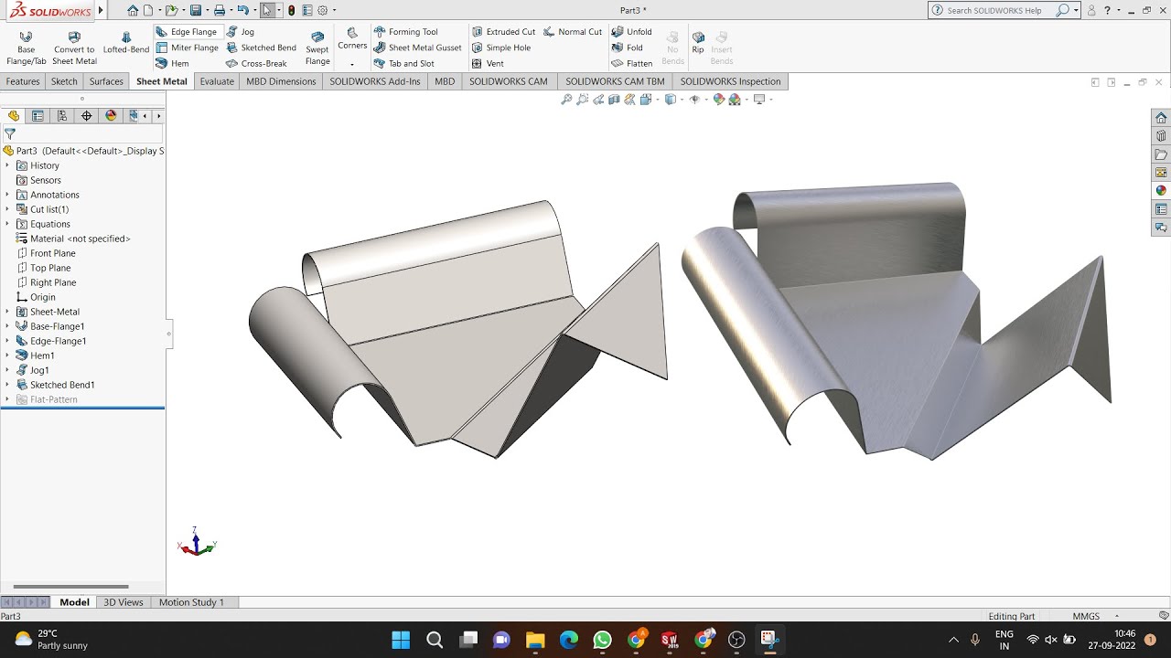Screen dimensions: 1171x658
Task: Click Convert to Sheet Metal tool
Action: [74, 48]
